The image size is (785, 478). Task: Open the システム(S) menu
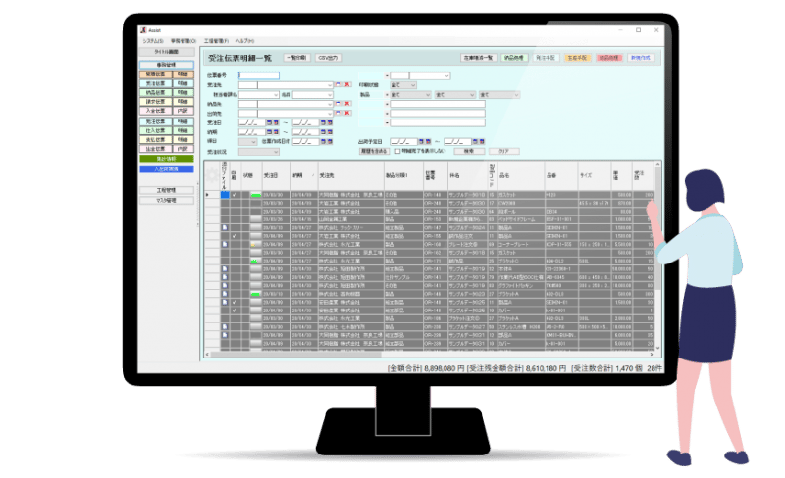tap(153, 41)
